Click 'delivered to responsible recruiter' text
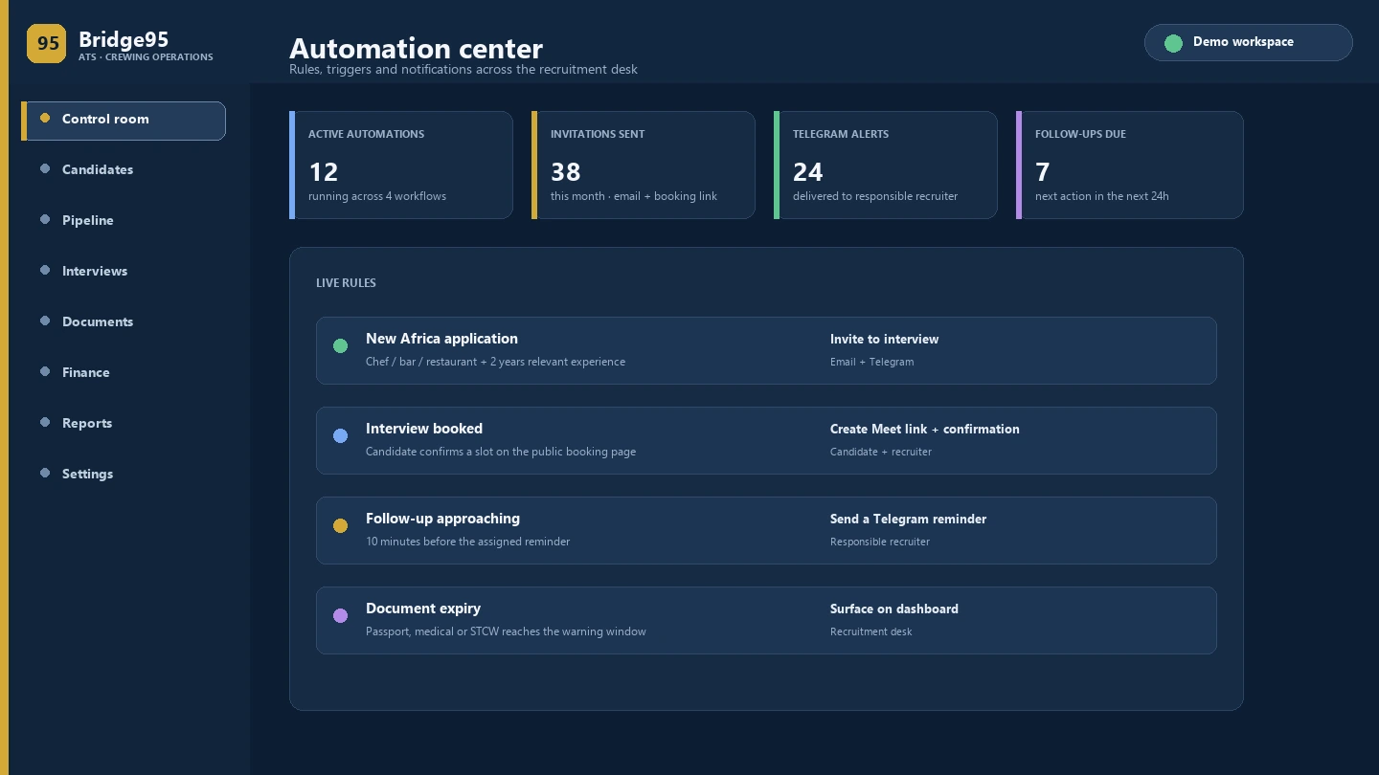 (x=875, y=196)
